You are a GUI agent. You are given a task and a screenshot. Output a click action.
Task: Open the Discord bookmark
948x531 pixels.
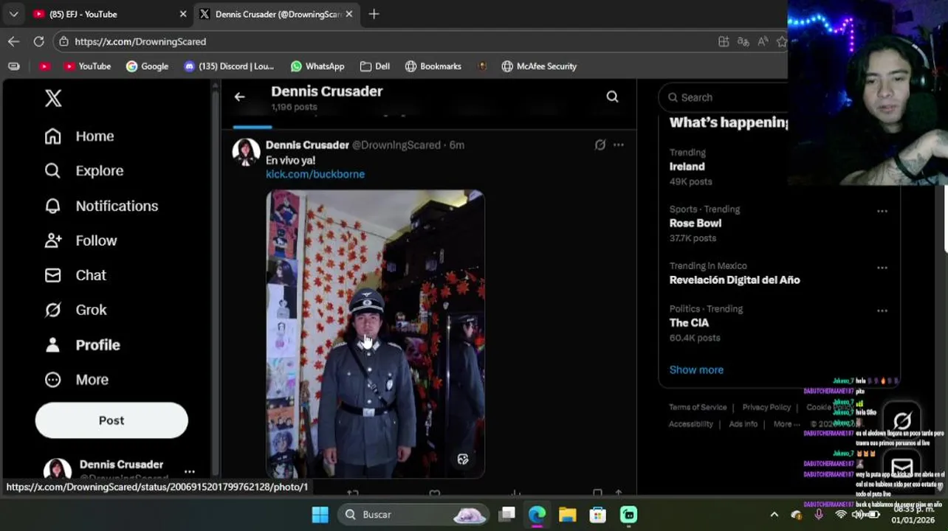(229, 66)
